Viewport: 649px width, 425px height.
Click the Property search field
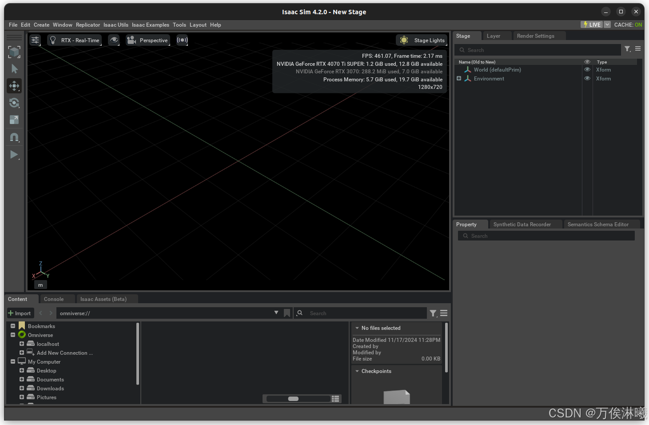pos(546,236)
